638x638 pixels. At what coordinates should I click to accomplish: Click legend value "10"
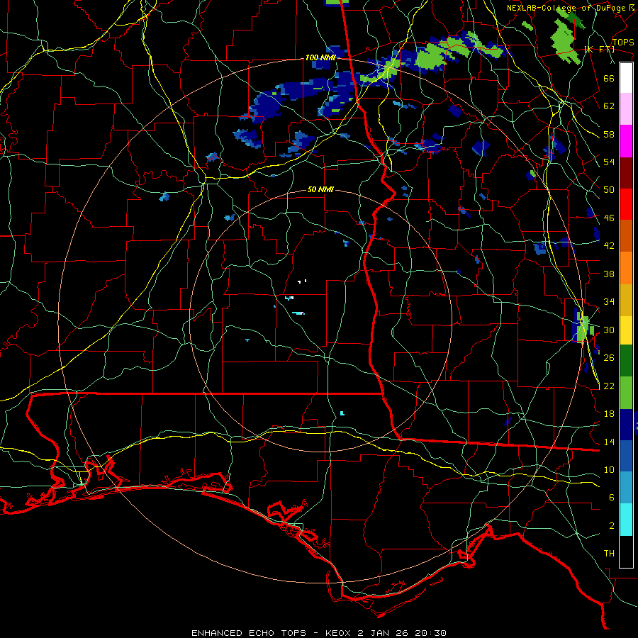coord(609,469)
